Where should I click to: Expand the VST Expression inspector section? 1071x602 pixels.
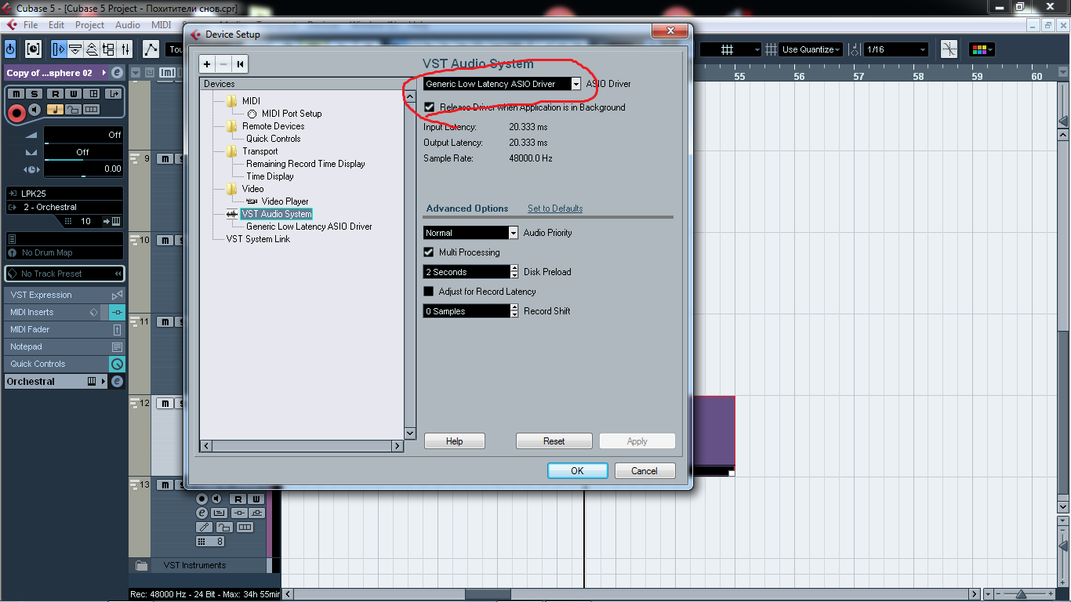(64, 295)
